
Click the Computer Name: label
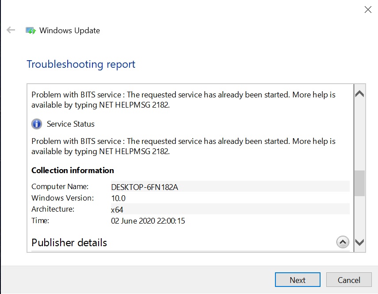(60, 186)
